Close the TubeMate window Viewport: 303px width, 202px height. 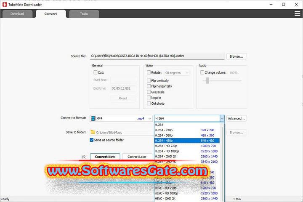(296, 5)
